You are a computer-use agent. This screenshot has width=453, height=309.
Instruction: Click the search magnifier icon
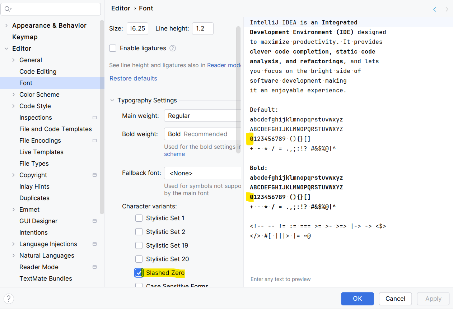click(8, 9)
